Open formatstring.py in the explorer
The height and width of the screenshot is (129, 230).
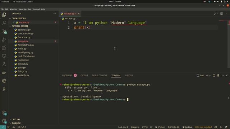[26, 45]
